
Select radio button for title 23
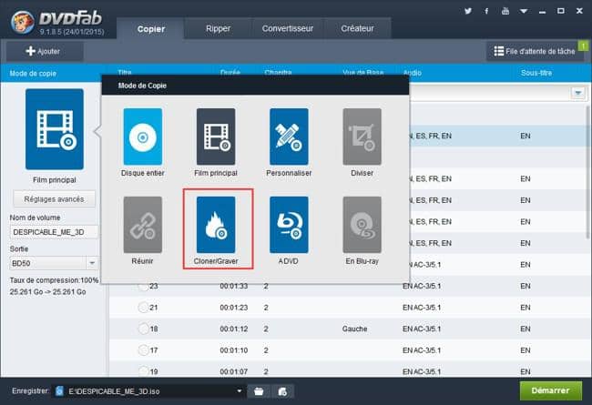(x=143, y=286)
